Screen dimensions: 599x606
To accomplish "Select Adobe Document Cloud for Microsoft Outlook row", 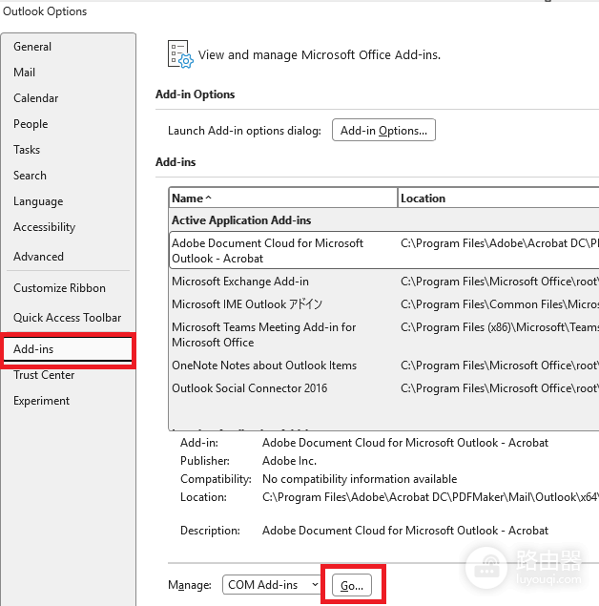I will coord(383,250).
